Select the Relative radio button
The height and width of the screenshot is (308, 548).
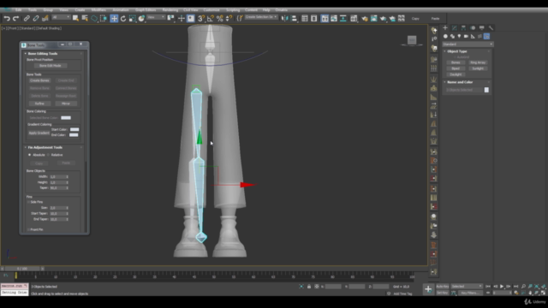[x=49, y=155]
